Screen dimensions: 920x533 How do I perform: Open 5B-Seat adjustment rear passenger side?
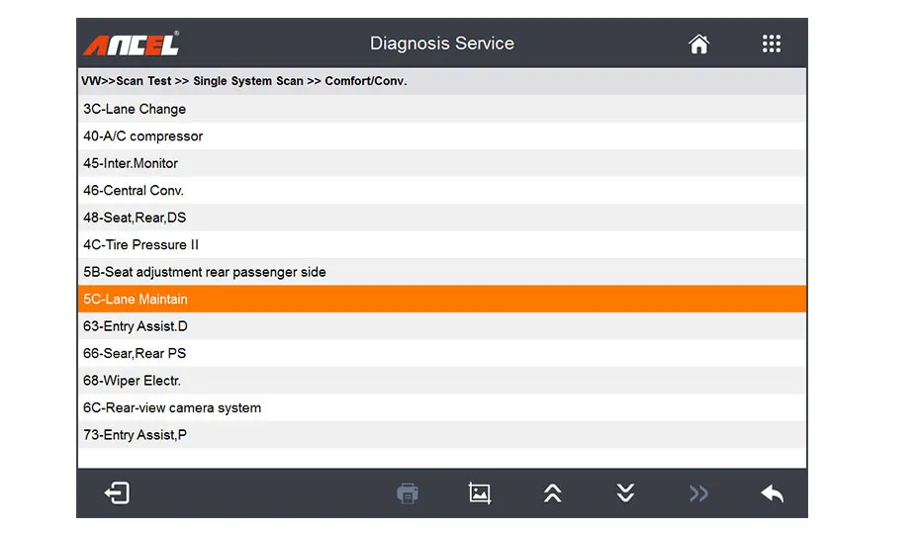click(x=205, y=272)
